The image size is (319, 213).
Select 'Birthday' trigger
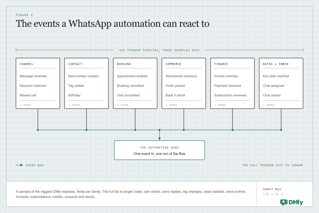pyautogui.click(x=74, y=95)
